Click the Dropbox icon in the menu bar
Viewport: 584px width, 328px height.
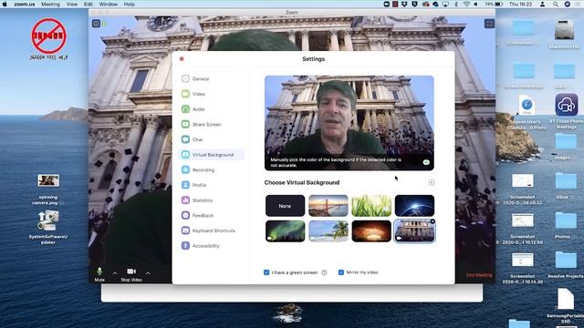pos(405,4)
